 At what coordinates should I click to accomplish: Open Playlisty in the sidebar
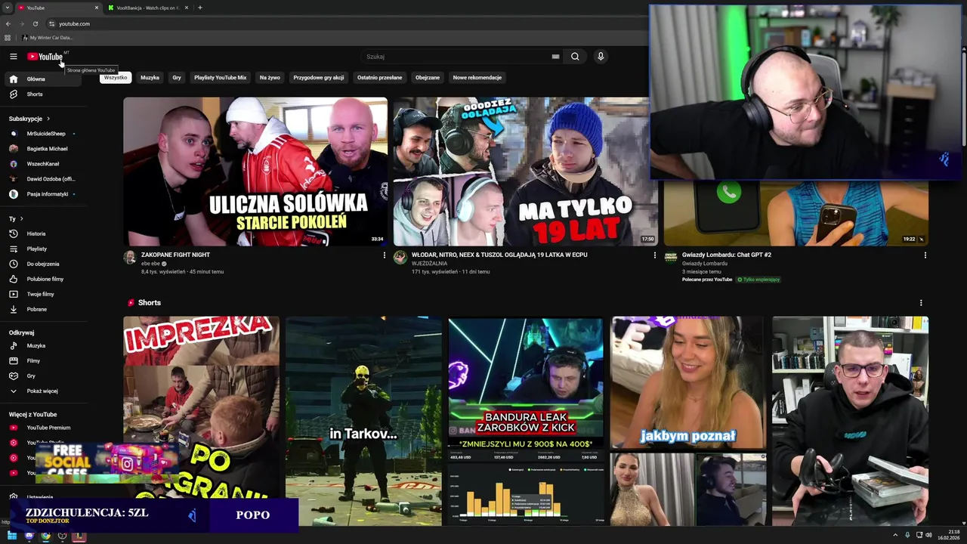click(x=44, y=249)
